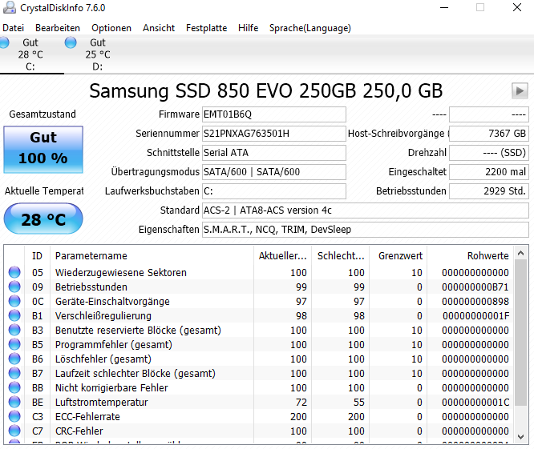Click status orb for Verschleißregulierung
The image size is (534, 449).
pyautogui.click(x=14, y=315)
